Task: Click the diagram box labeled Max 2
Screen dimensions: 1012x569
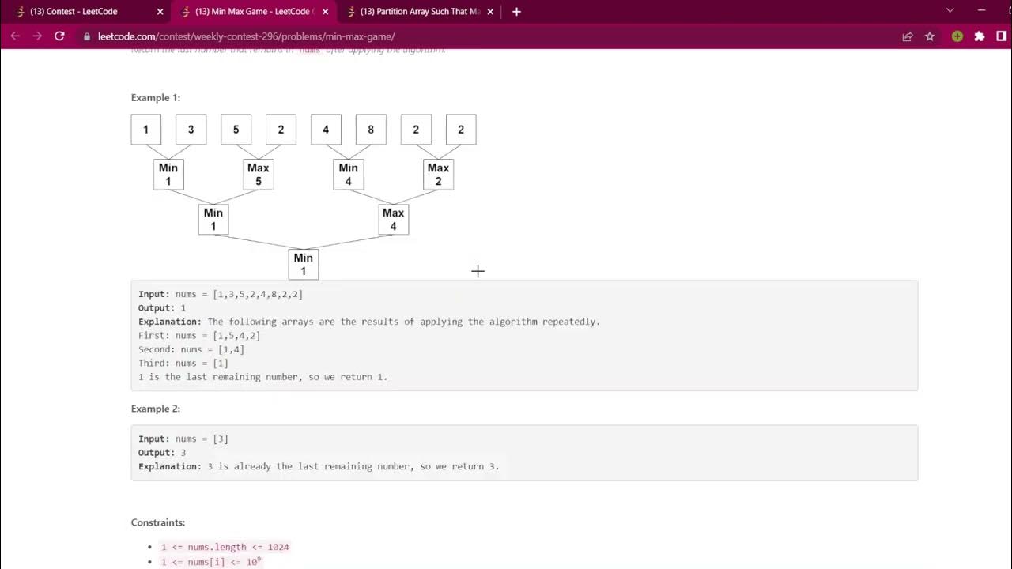Action: [x=439, y=175]
